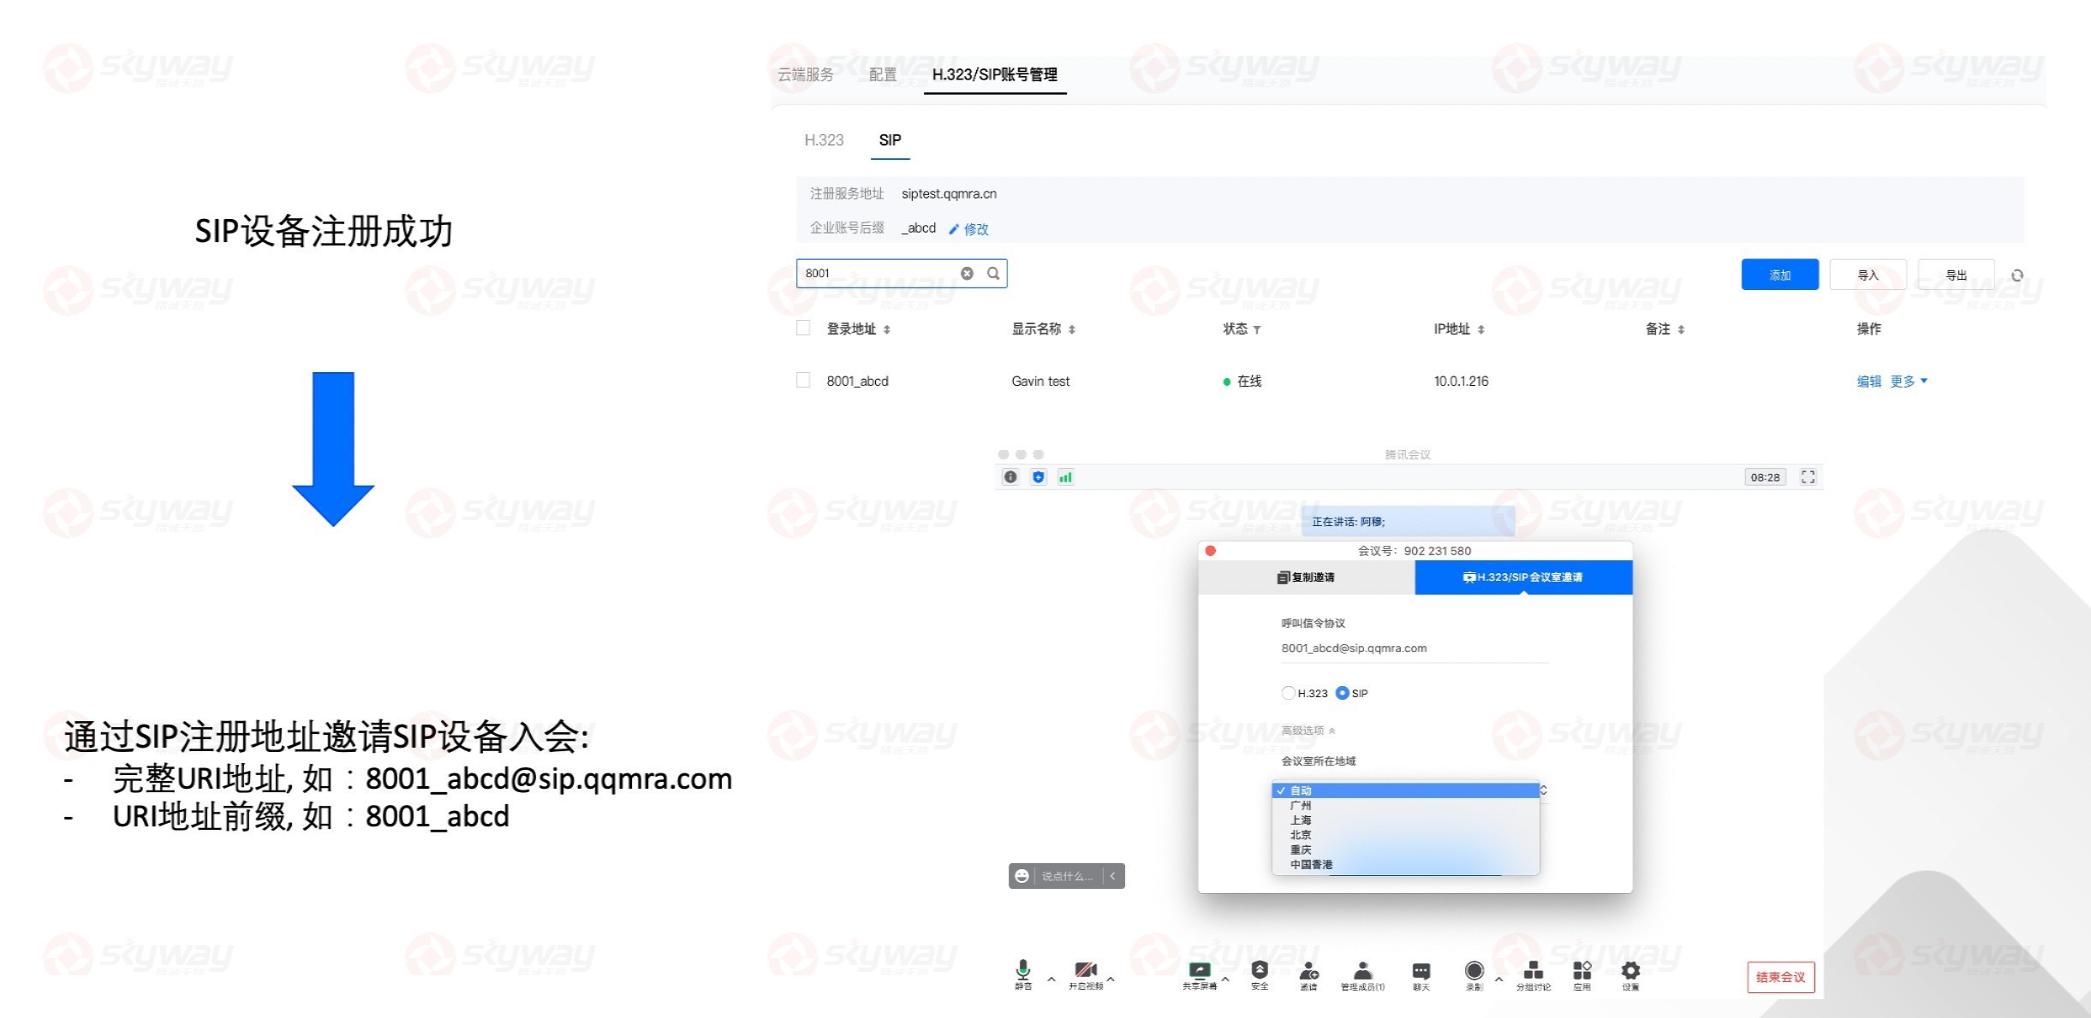Viewport: 2091px width, 1018px height.
Task: Open the Security (安全) shield menu
Action: pyautogui.click(x=1260, y=974)
